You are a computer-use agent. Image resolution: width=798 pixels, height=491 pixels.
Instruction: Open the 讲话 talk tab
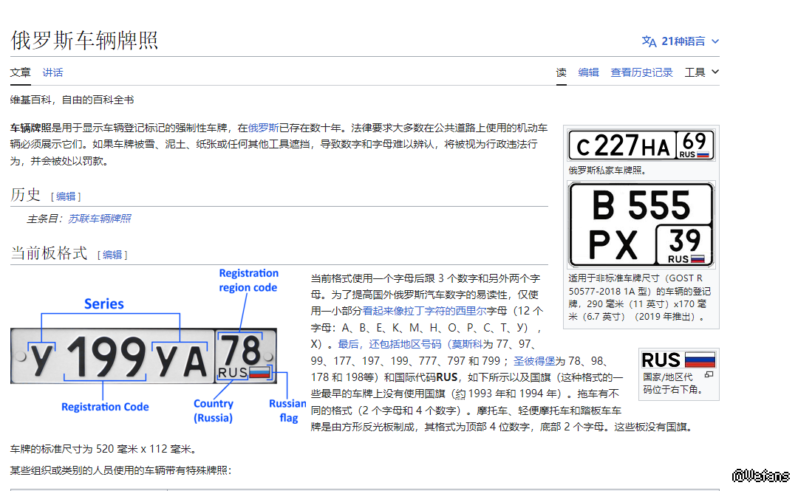[x=52, y=72]
